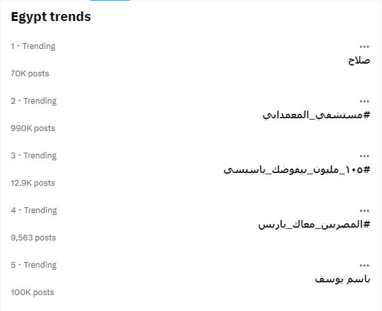Click the Egypt trends heading
The height and width of the screenshot is (311, 382).
tap(51, 17)
